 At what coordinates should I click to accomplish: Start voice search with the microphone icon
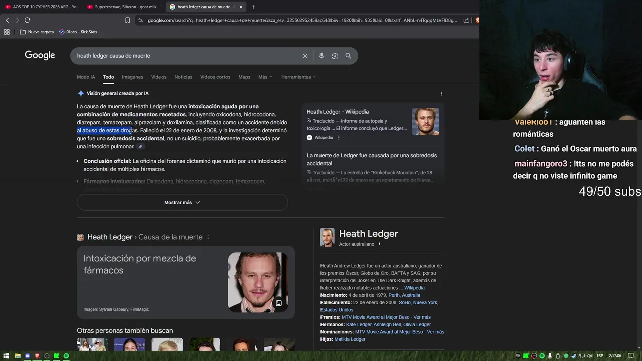click(x=322, y=56)
